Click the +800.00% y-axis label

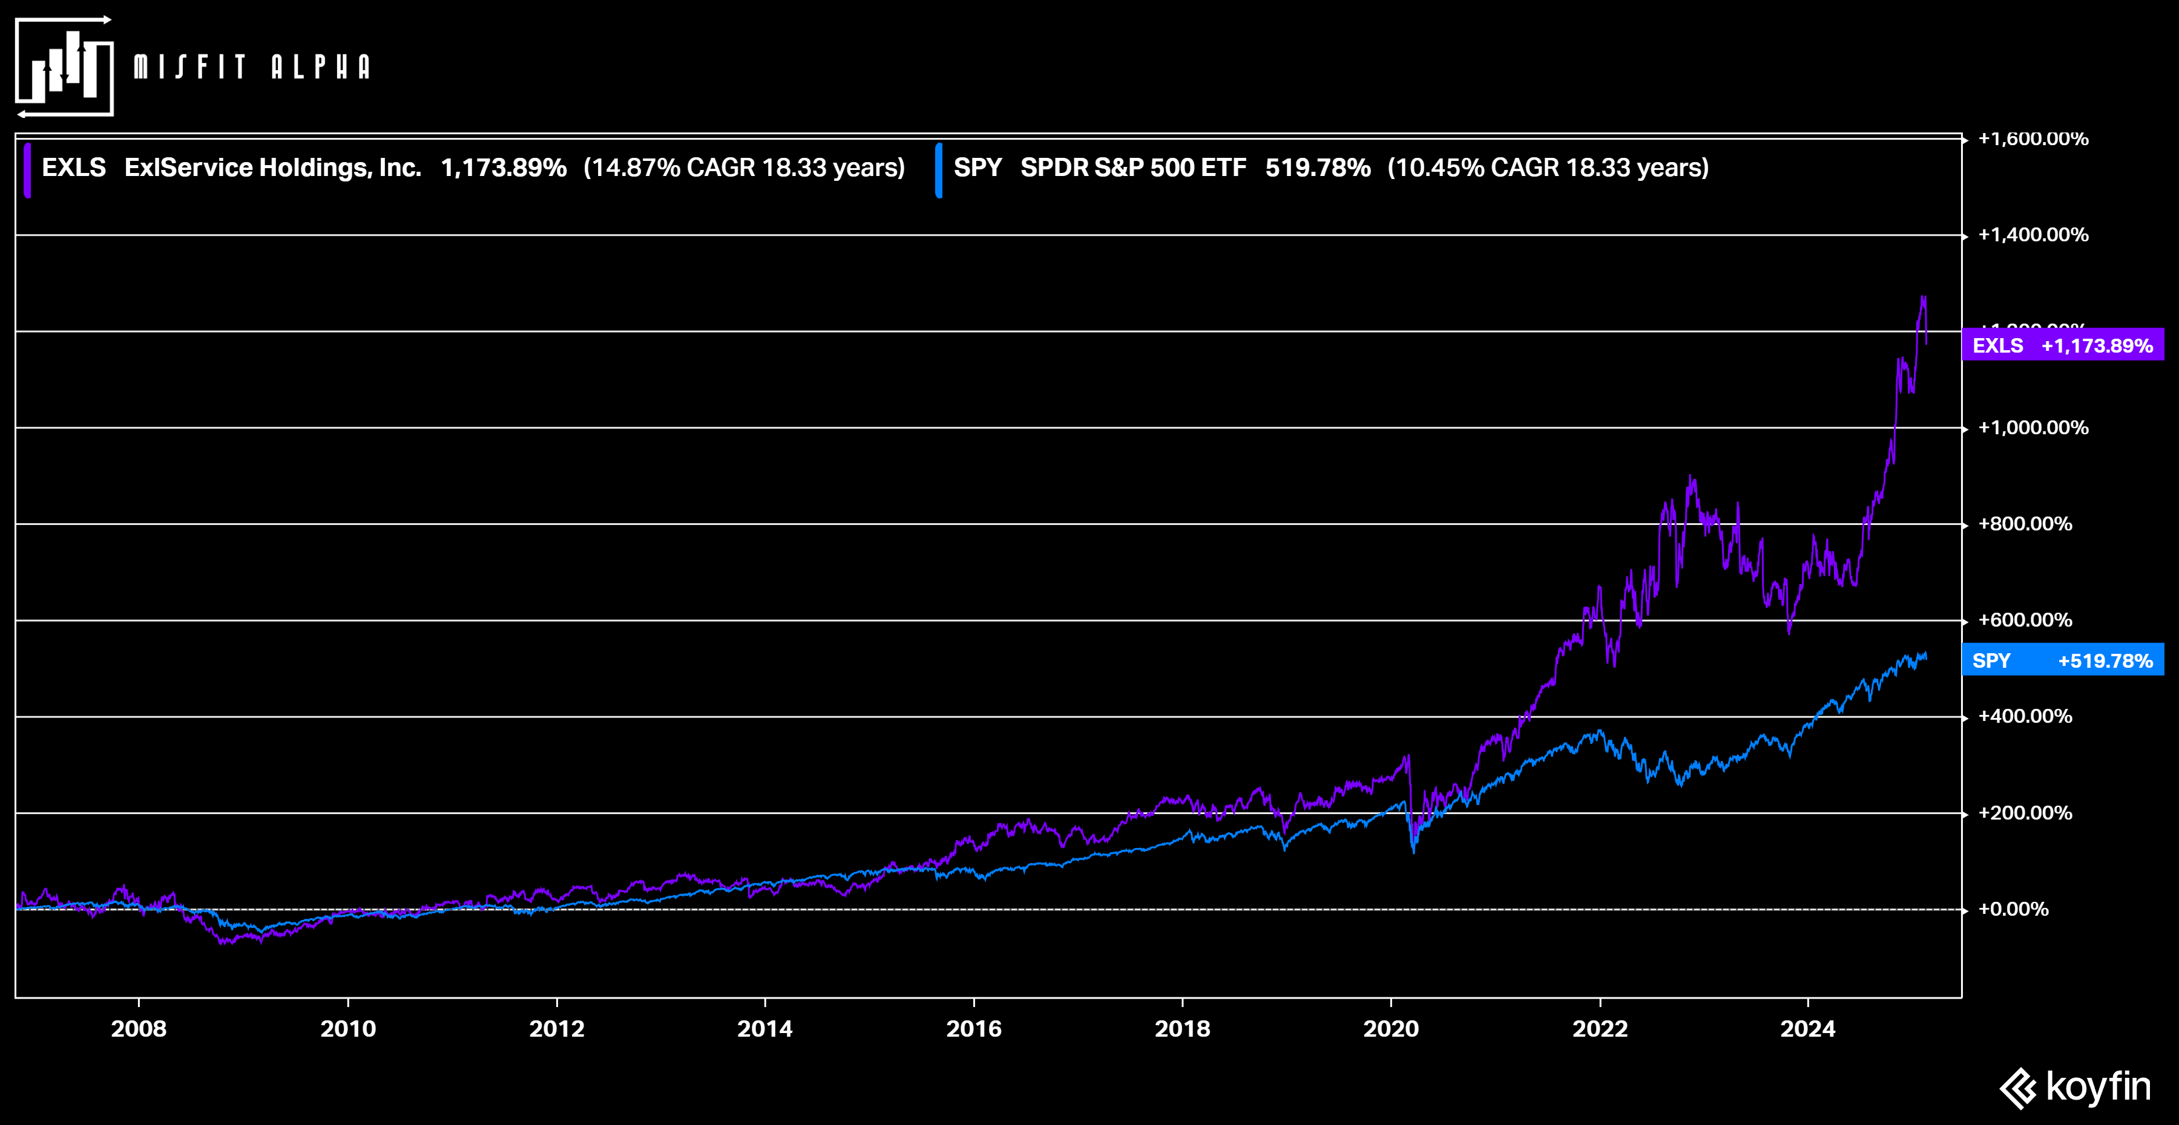(2025, 524)
